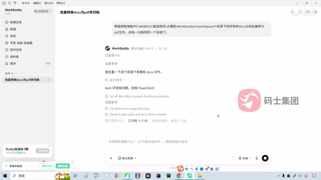Click the plus attachment button in input box
The image size is (321, 180).
click(x=111, y=158)
